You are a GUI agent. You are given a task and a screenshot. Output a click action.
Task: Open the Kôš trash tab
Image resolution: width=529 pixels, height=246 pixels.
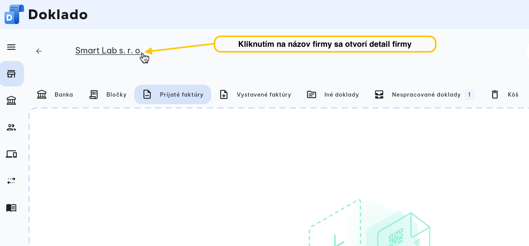click(505, 94)
